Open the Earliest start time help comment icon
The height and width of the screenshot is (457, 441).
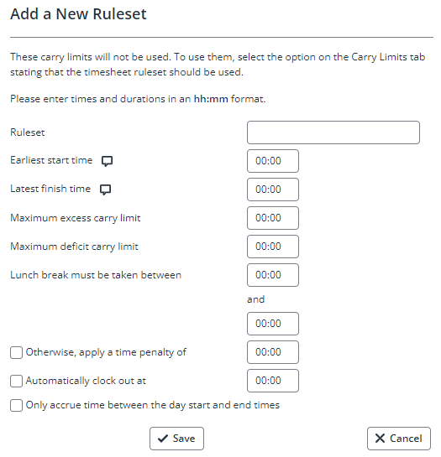pyautogui.click(x=107, y=161)
